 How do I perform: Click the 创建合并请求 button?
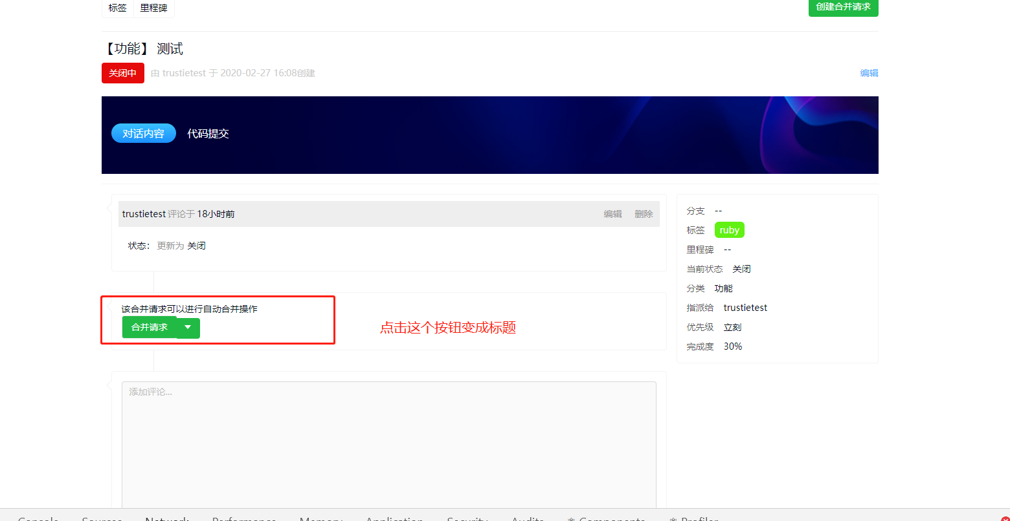843,7
